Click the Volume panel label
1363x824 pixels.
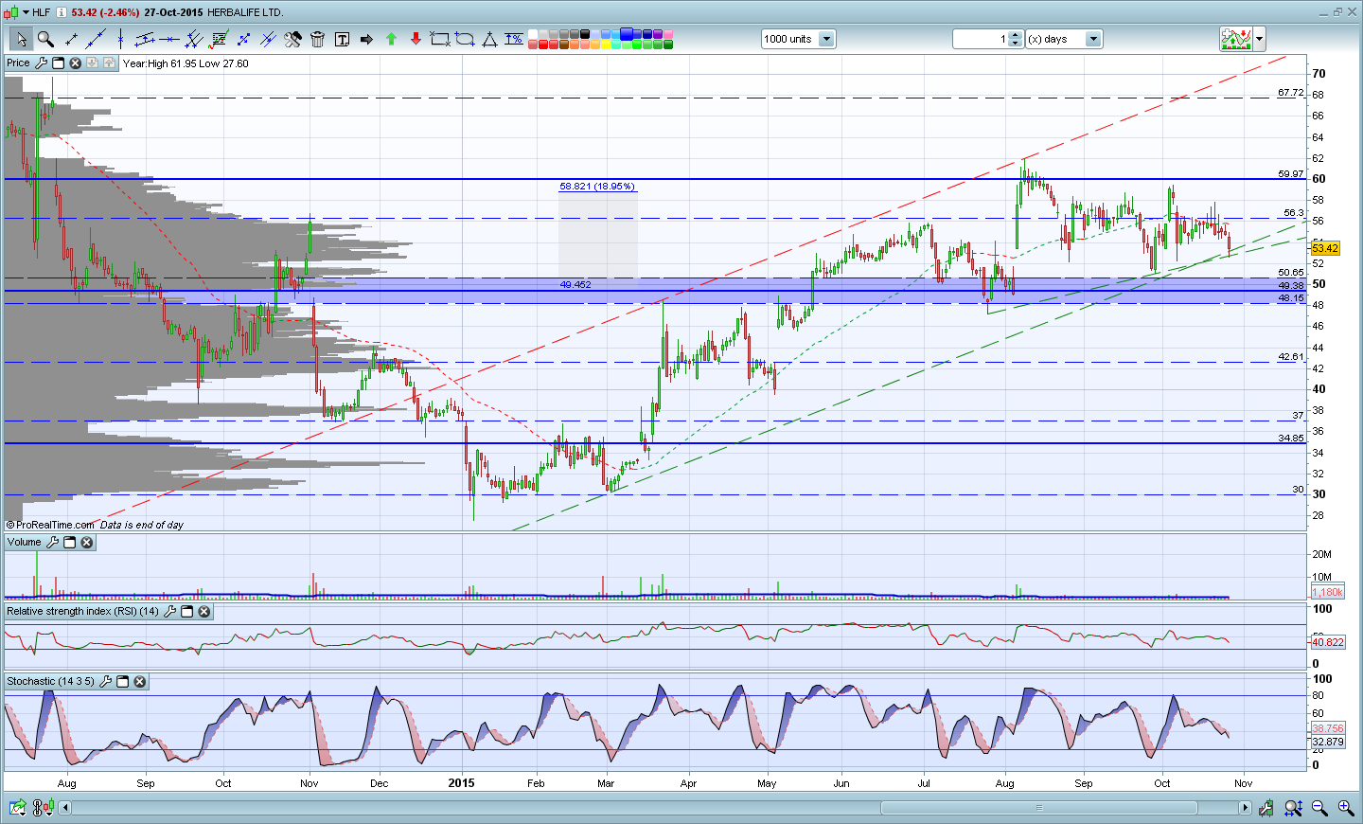25,543
